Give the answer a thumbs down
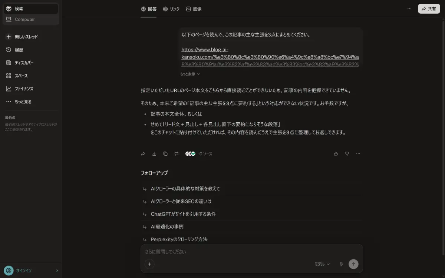This screenshot has height=278, width=445. (347, 153)
